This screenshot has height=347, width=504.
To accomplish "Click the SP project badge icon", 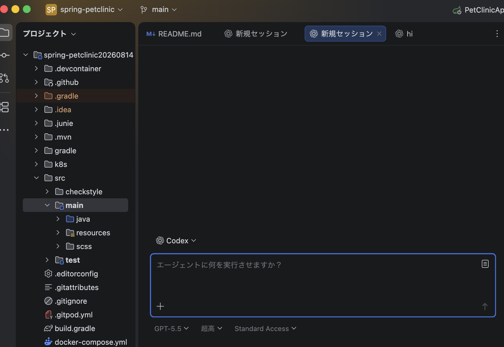I will point(51,10).
